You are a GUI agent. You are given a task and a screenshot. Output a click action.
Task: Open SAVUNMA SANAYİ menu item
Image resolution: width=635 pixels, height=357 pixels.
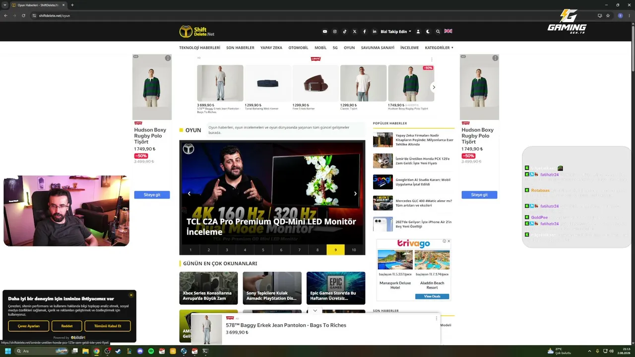pyautogui.click(x=378, y=48)
